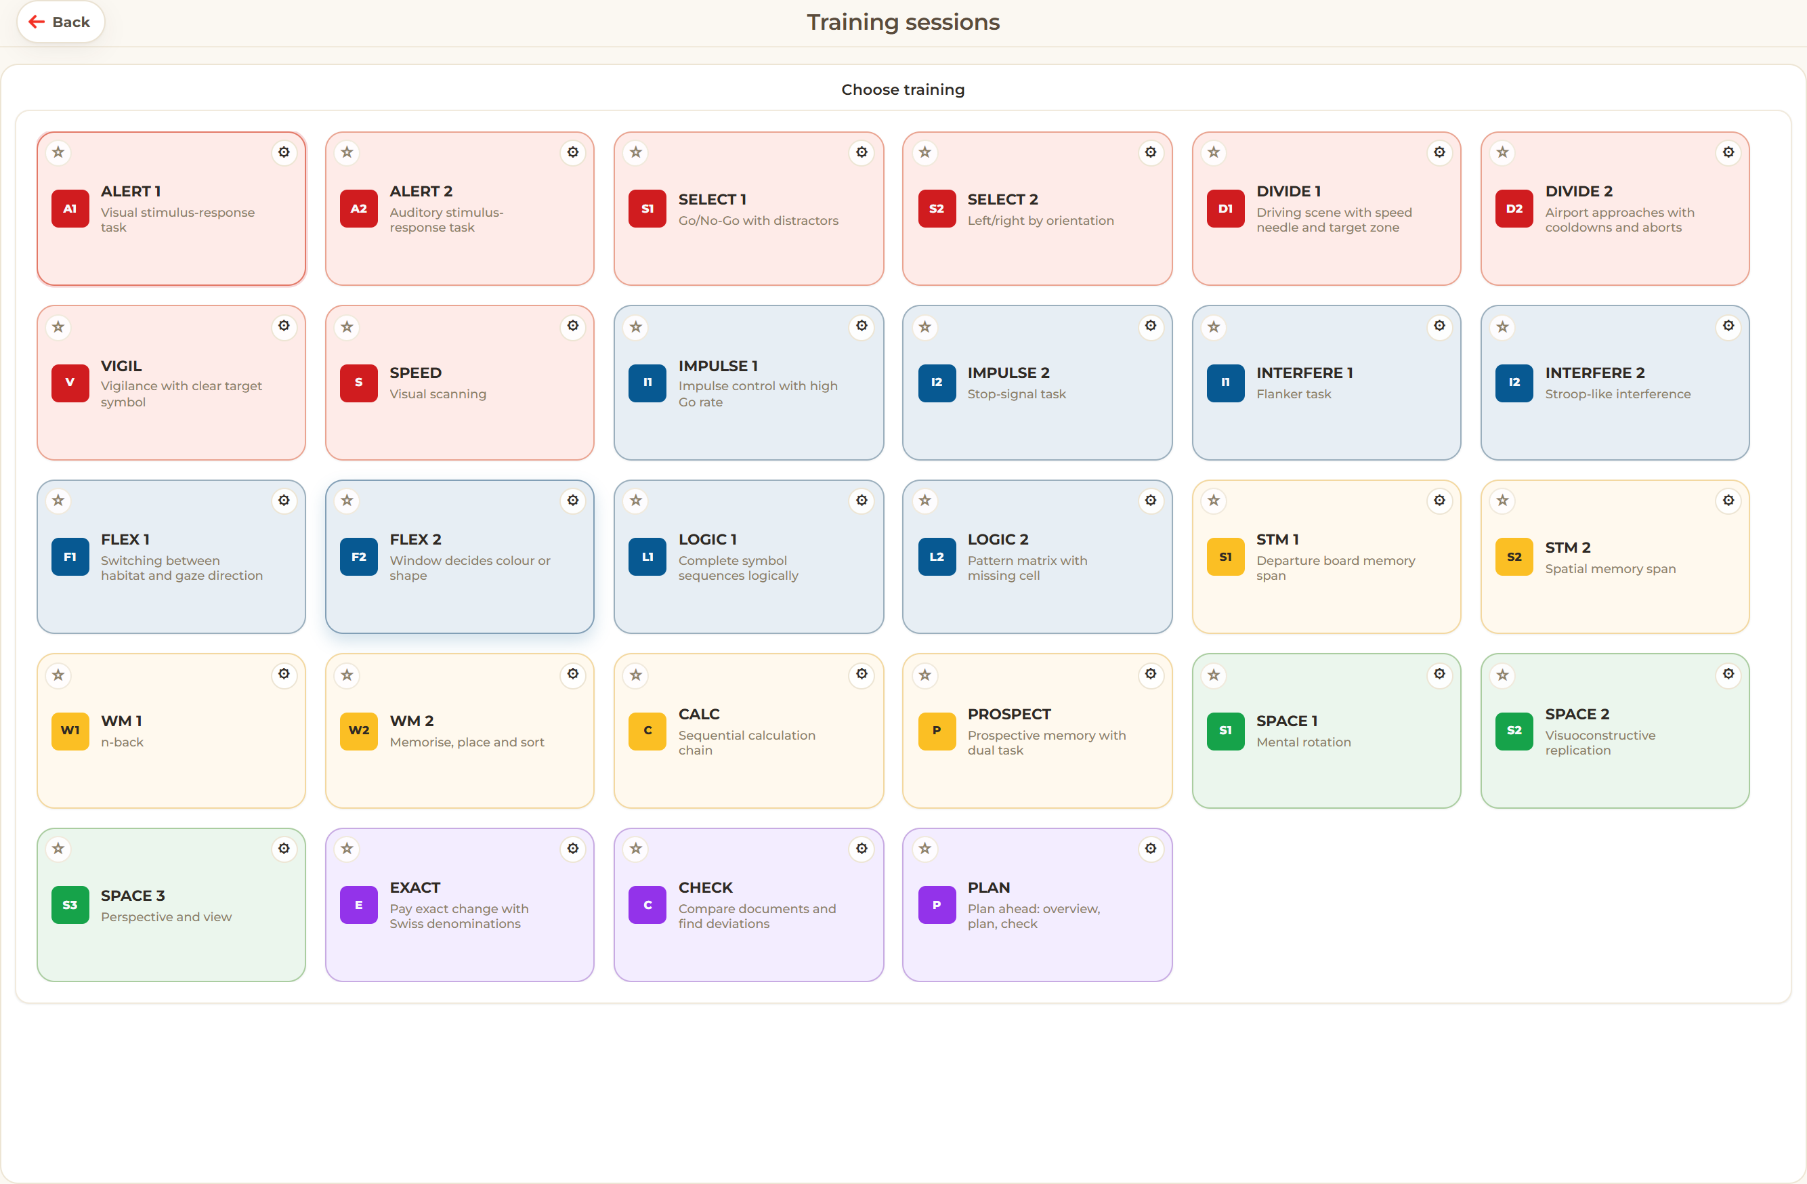The image size is (1807, 1184).
Task: Click the yellow P badge of PROSPECT
Action: (937, 731)
